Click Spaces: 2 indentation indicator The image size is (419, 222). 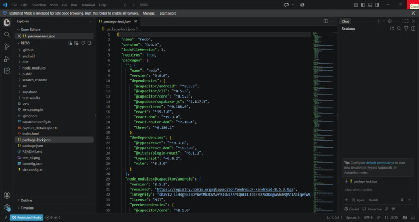point(353,217)
